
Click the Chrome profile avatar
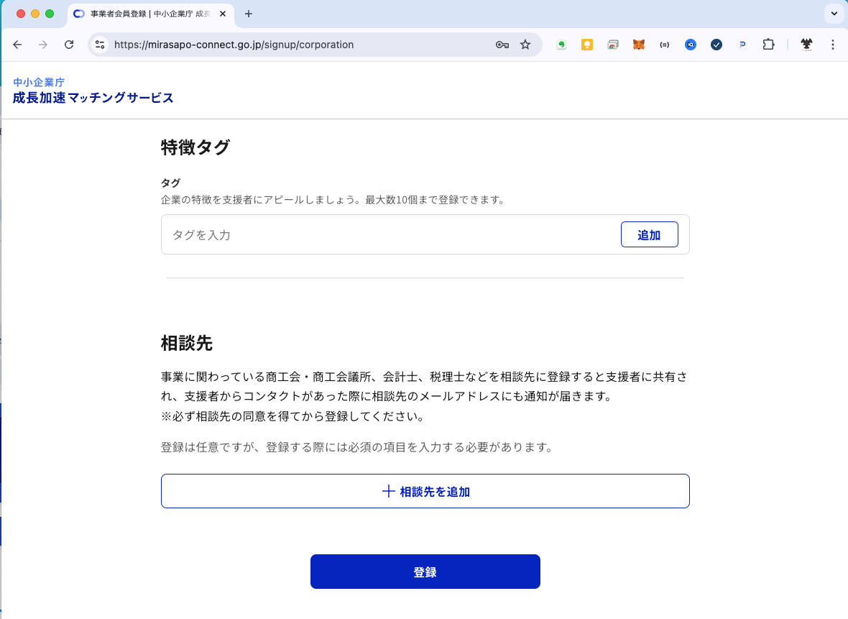(807, 45)
